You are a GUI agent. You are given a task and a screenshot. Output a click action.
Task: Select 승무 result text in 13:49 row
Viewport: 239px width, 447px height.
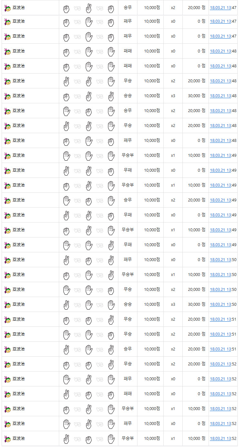(128, 200)
